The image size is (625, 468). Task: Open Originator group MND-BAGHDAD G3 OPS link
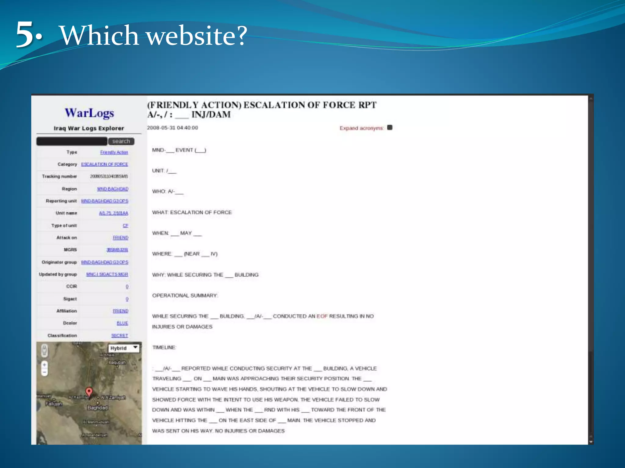tap(105, 262)
